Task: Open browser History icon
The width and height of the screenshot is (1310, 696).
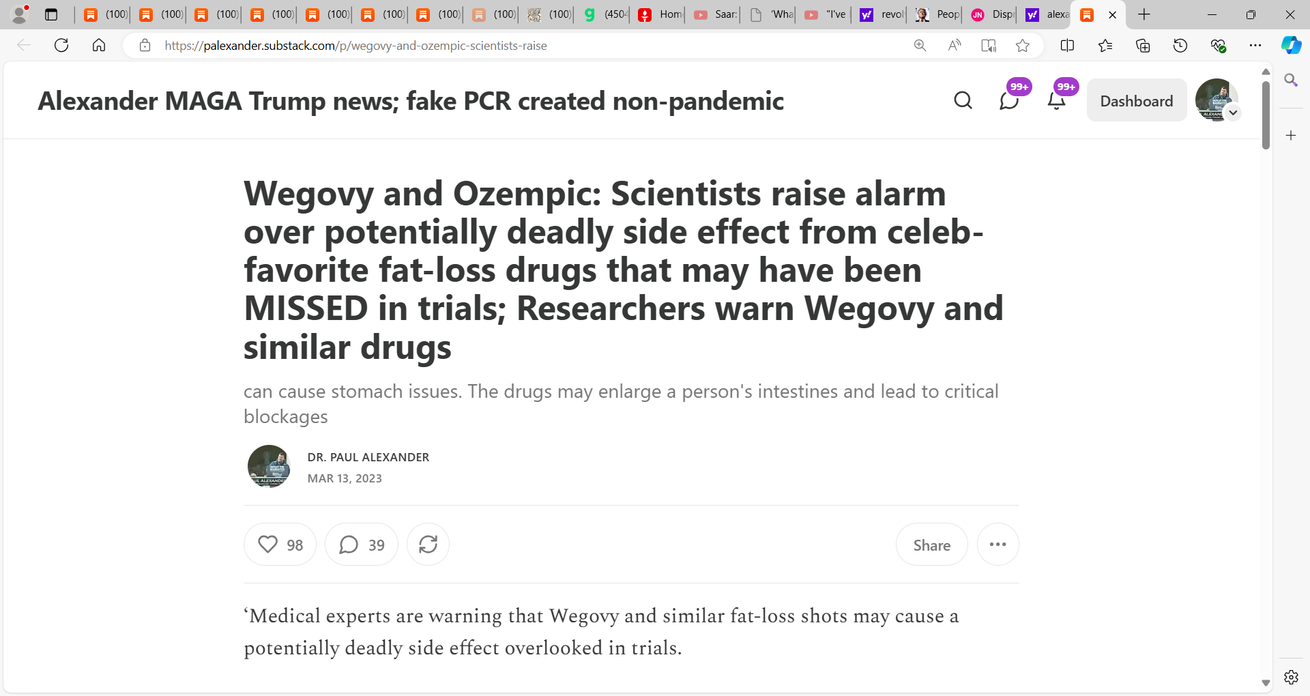Action: coord(1180,46)
